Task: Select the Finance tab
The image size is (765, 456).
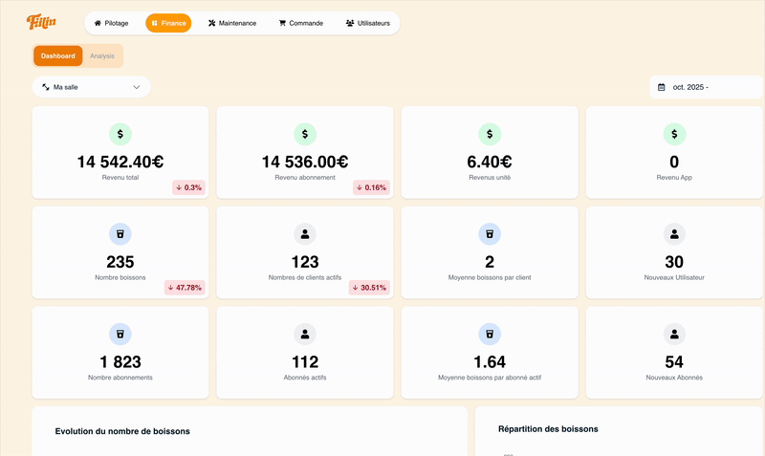Action: (168, 23)
